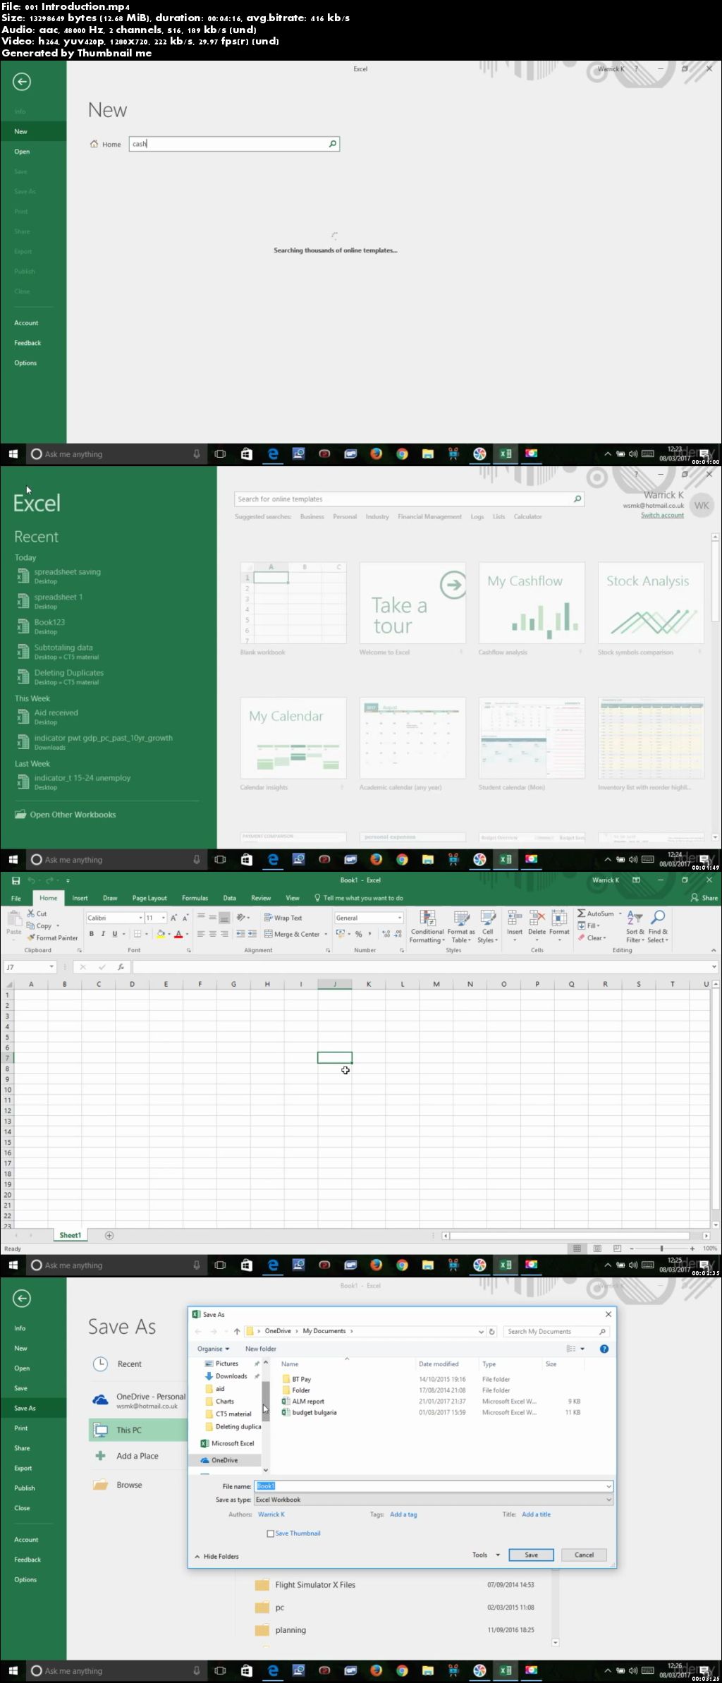Click the Bold button in the Font group

point(92,933)
